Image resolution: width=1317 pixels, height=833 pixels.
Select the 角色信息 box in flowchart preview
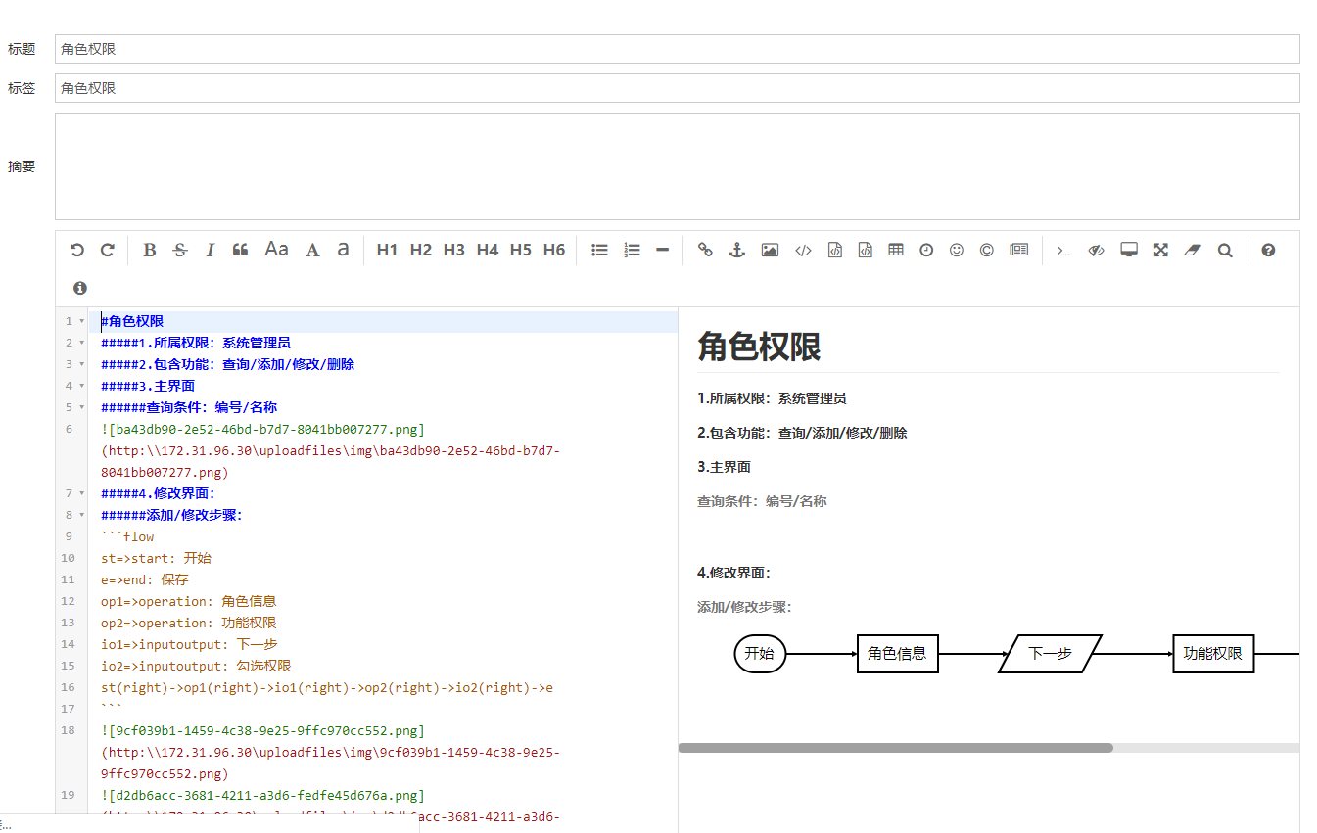pyautogui.click(x=898, y=654)
